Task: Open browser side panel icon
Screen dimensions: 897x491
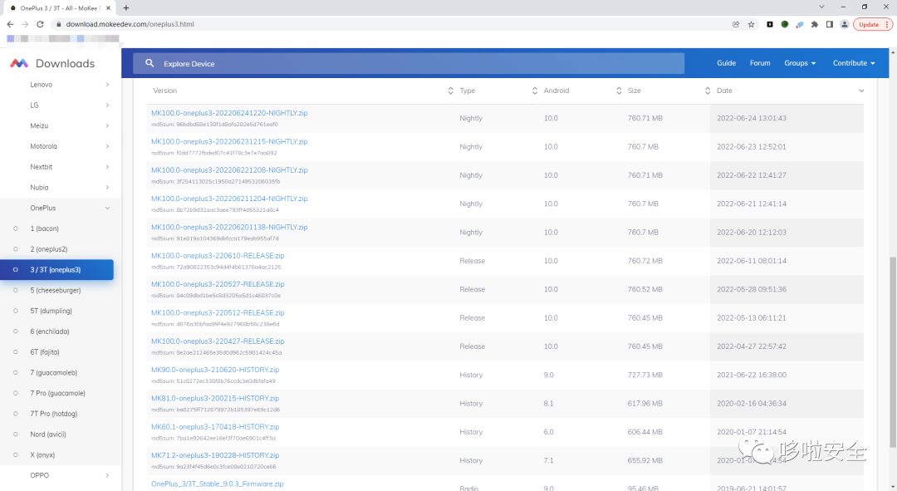Action: 830,24
